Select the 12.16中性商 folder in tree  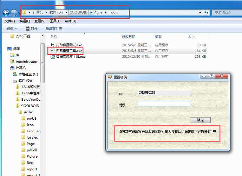[28, 93]
